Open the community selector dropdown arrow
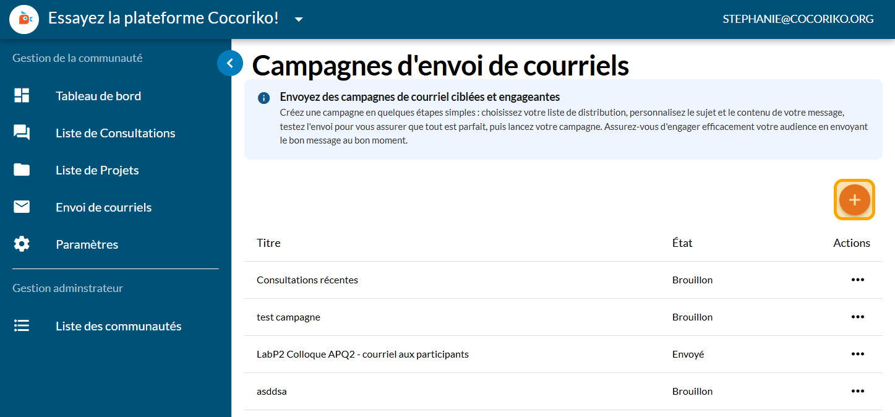This screenshot has width=895, height=417. [x=299, y=19]
